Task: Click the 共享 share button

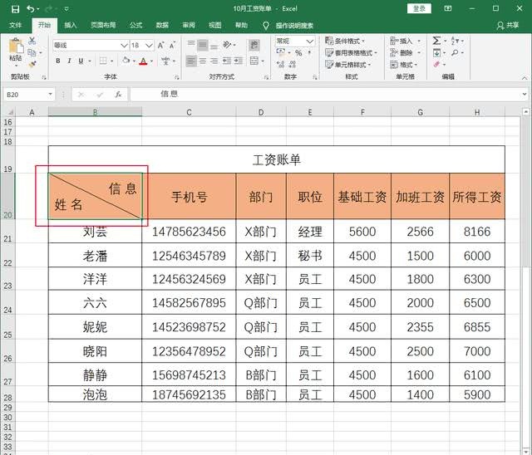Action: (x=508, y=25)
